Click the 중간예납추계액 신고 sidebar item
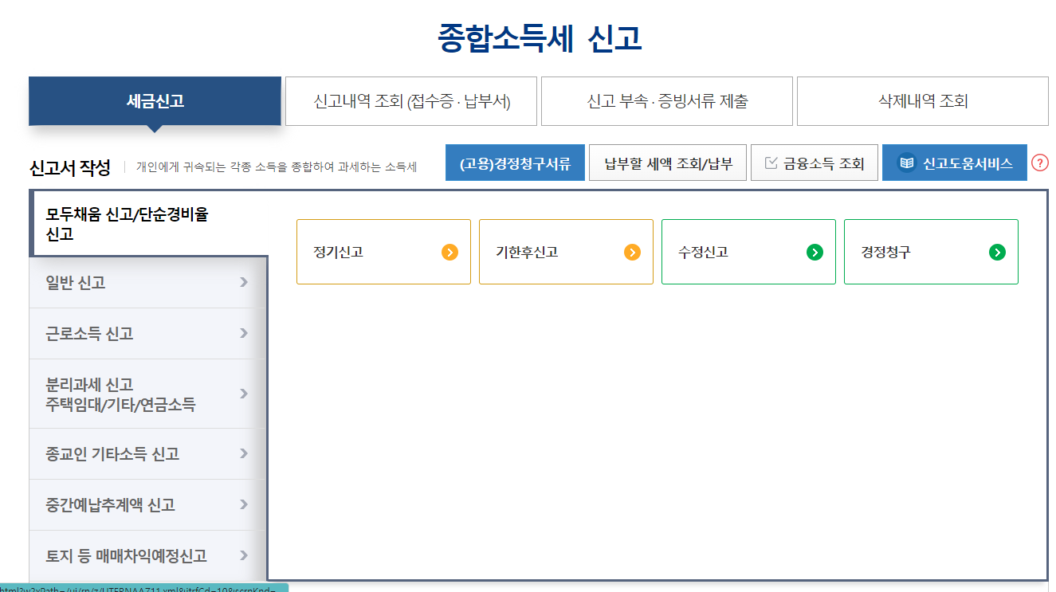Viewport: 1056px width, 592px height. click(x=113, y=504)
